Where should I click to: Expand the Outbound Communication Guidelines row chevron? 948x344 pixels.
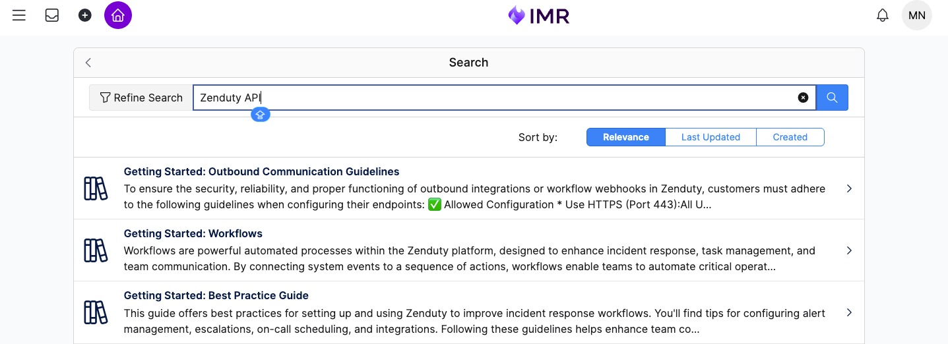tap(849, 188)
